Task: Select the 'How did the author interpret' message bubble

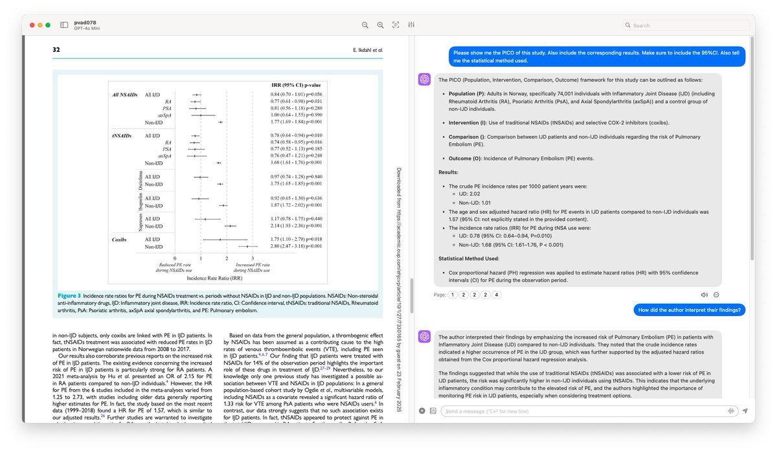Action: (x=689, y=310)
